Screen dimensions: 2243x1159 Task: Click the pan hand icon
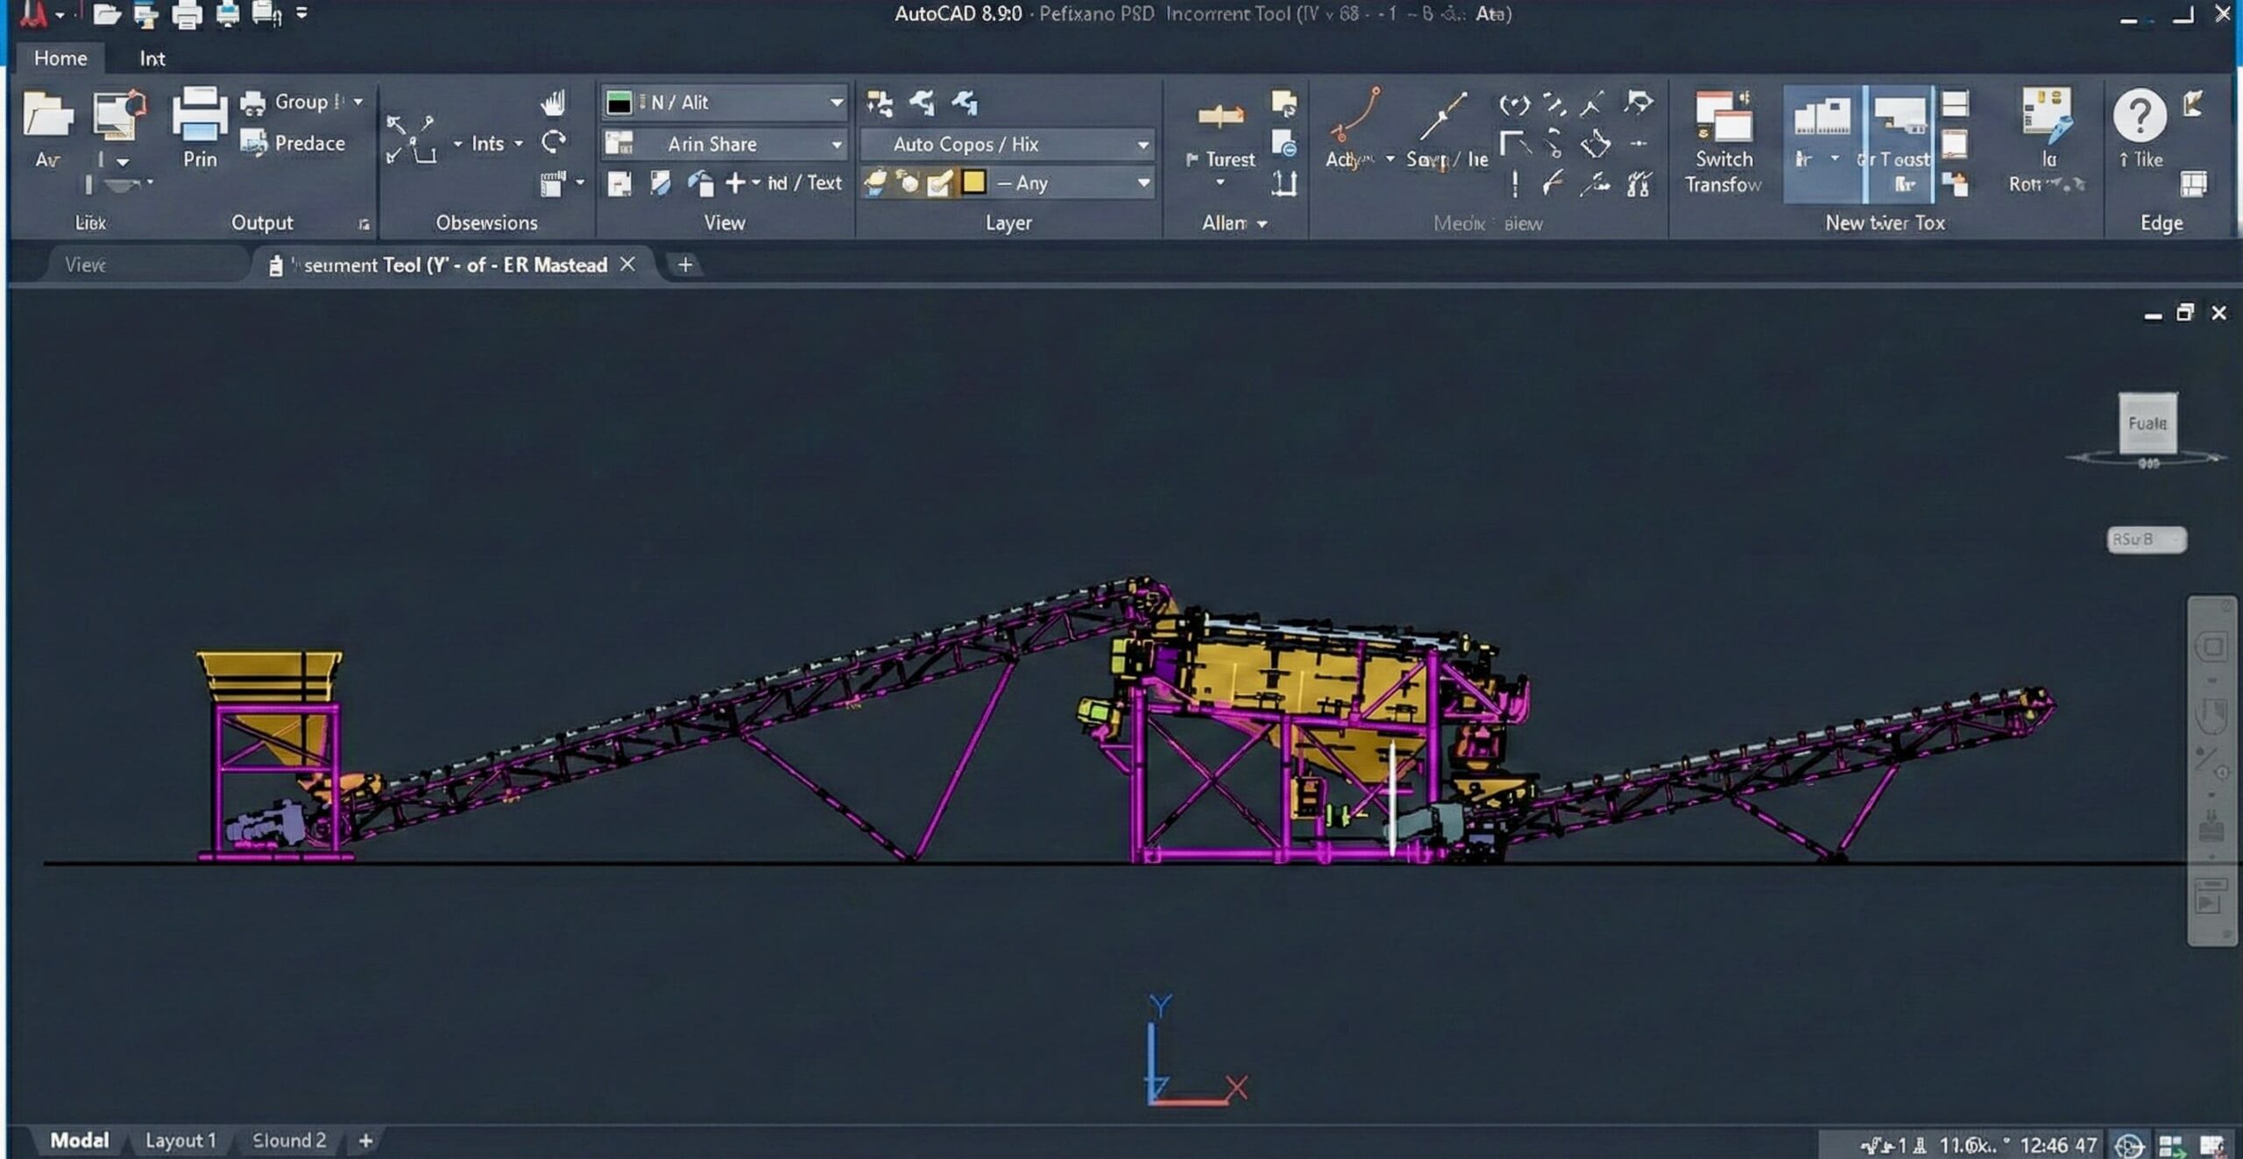(553, 103)
